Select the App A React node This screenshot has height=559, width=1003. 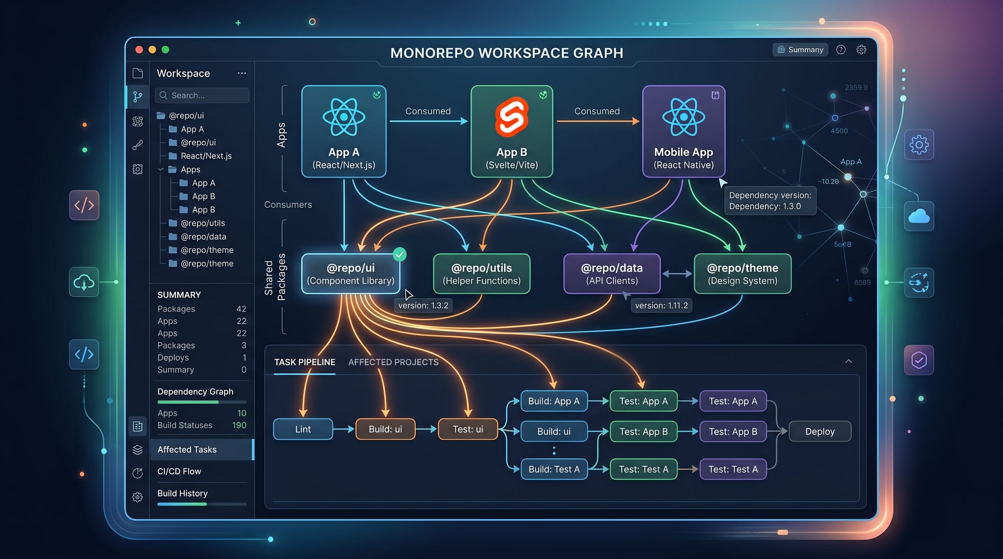(344, 132)
